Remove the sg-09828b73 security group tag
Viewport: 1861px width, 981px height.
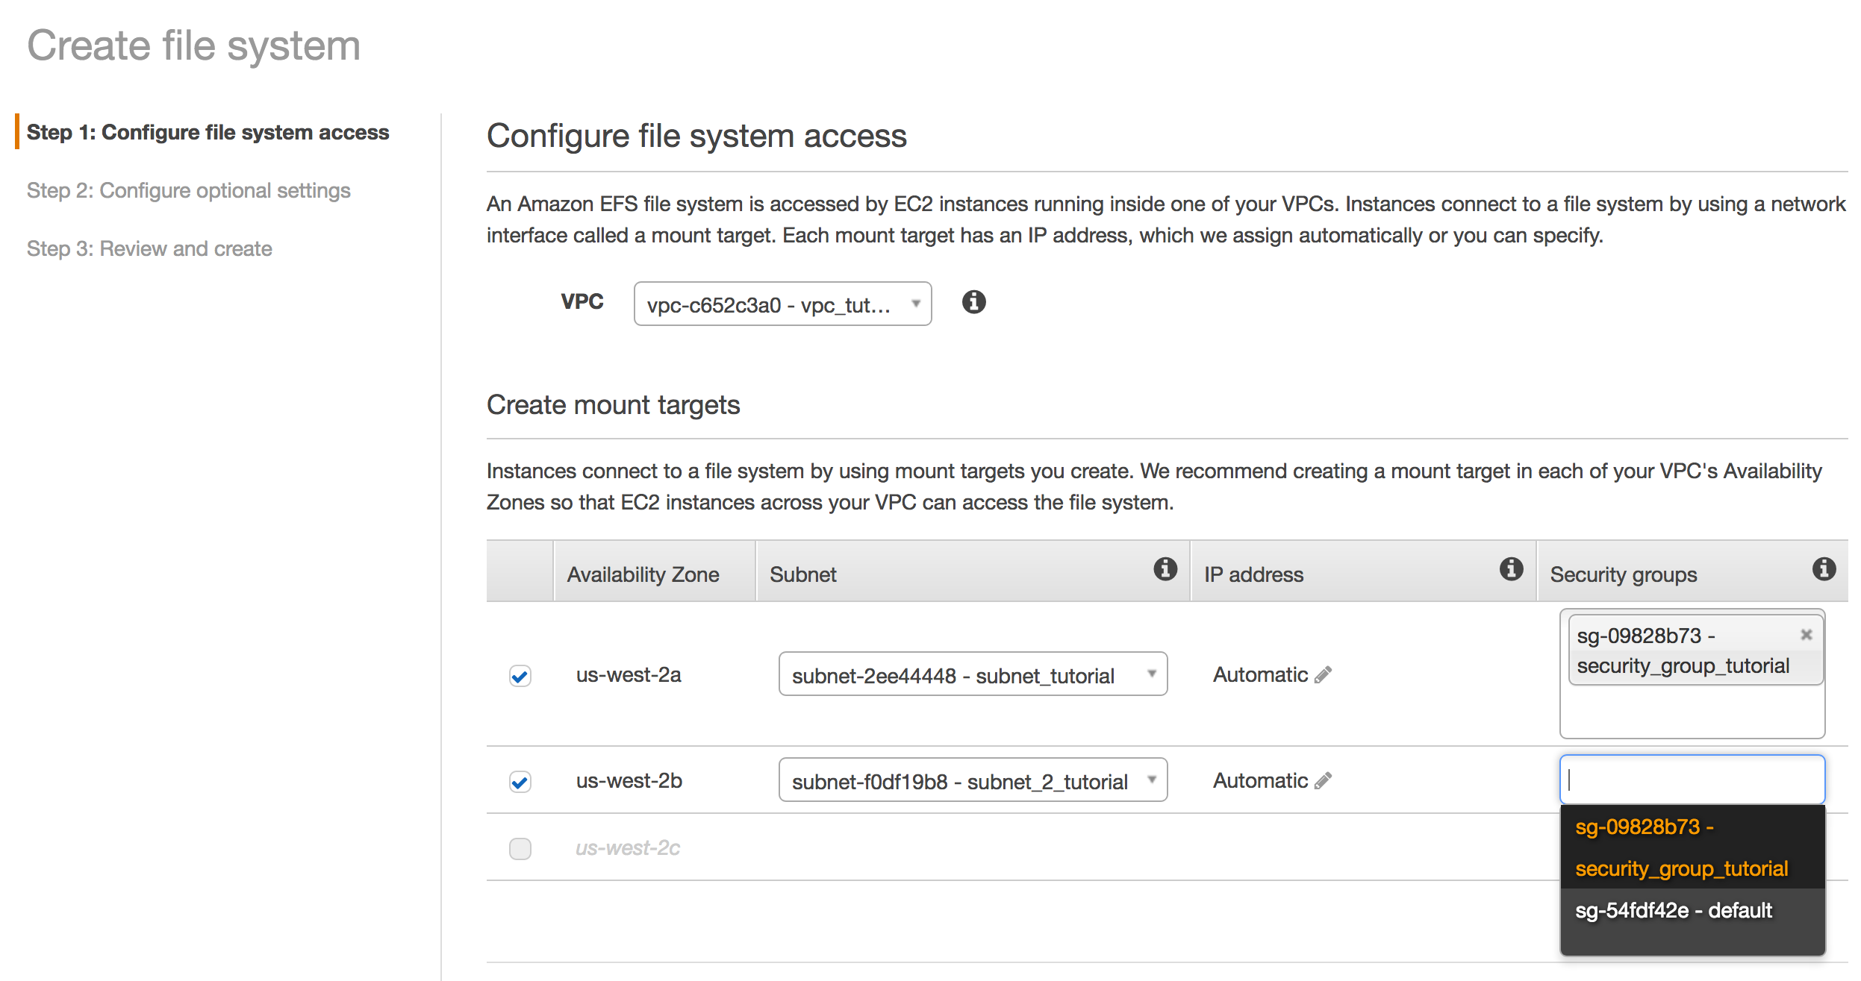coord(1806,635)
